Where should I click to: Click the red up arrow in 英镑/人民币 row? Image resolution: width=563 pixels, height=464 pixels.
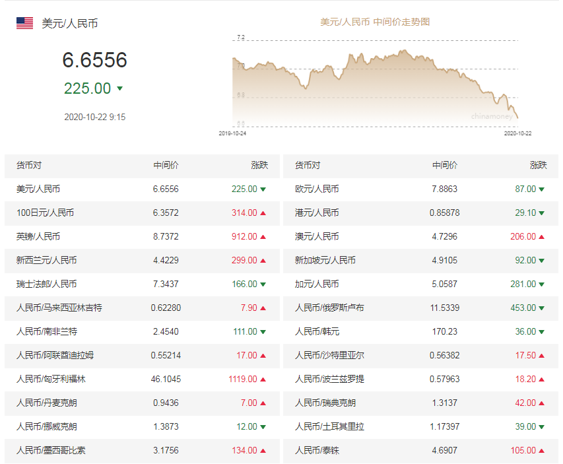263,236
